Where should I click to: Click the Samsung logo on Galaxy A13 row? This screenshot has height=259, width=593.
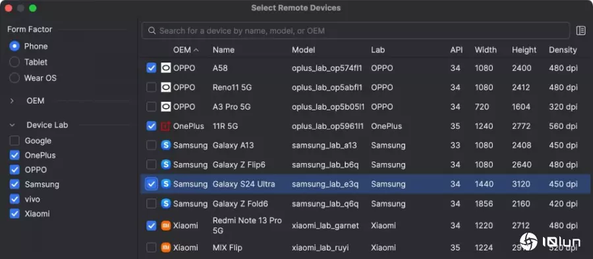tap(165, 145)
